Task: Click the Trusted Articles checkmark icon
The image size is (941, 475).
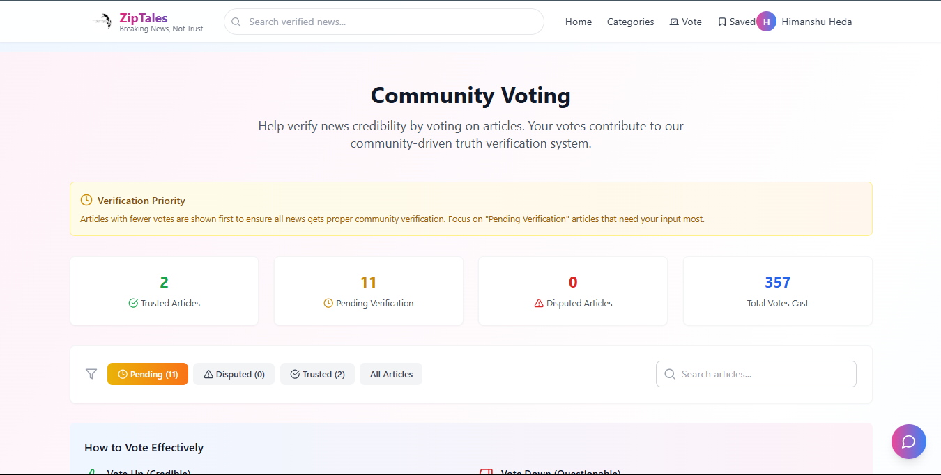Action: coord(133,304)
